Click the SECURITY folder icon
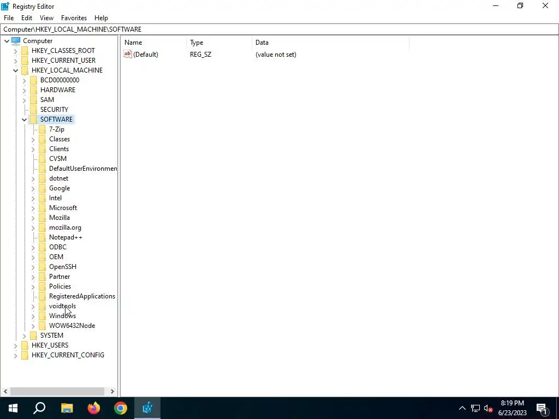 click(x=33, y=109)
